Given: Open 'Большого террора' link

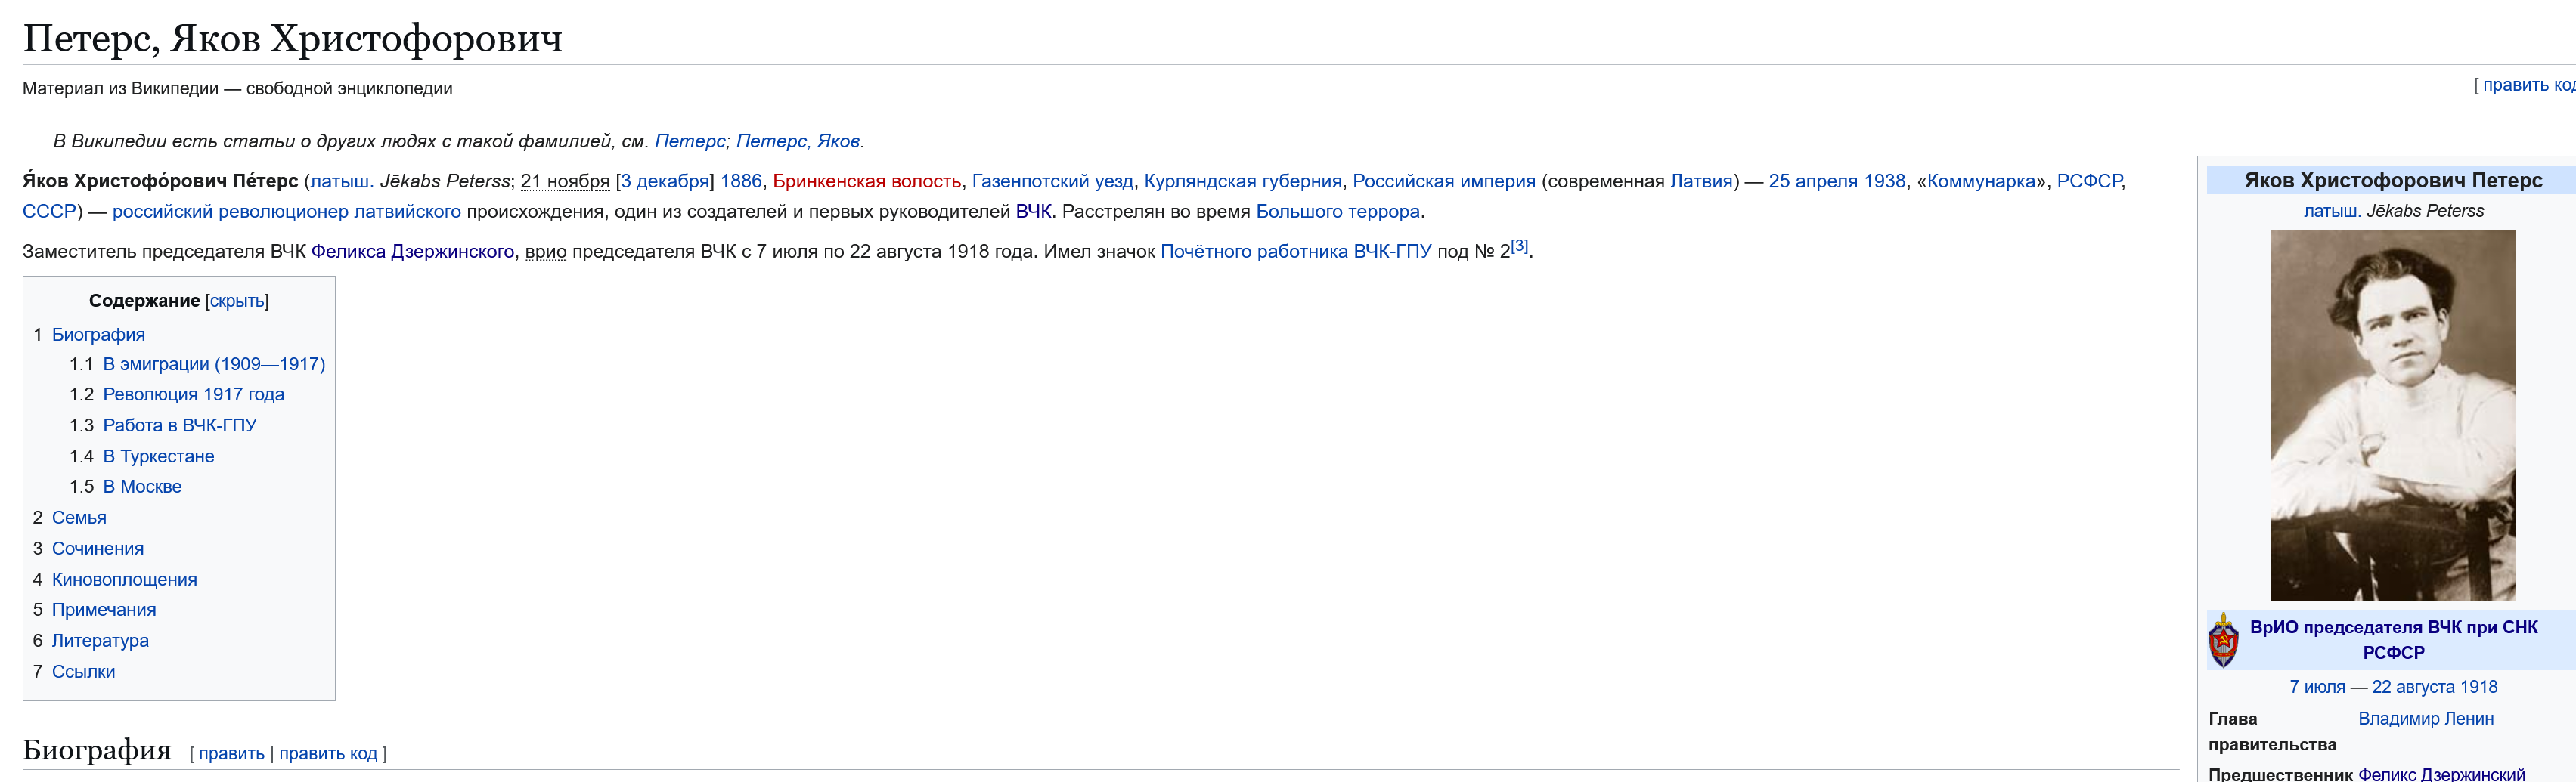Looking at the screenshot, I should (1337, 212).
